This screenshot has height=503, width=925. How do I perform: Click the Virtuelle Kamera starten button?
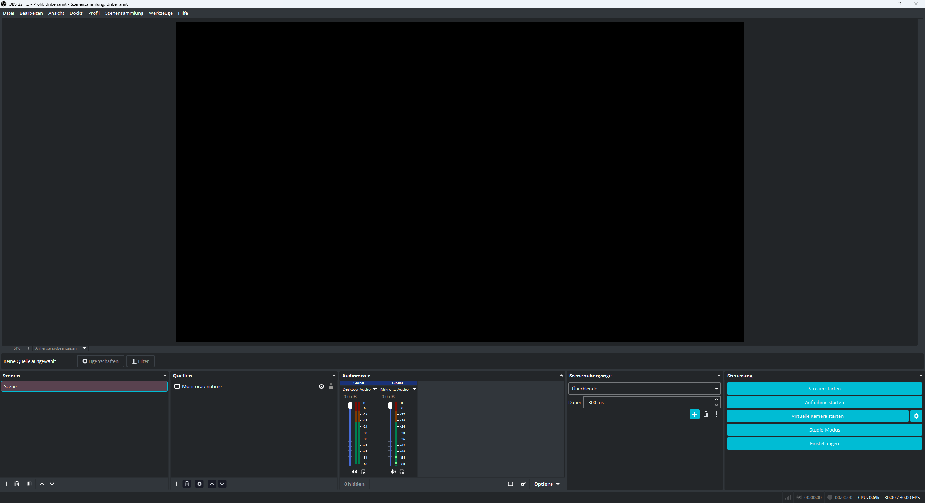(818, 416)
